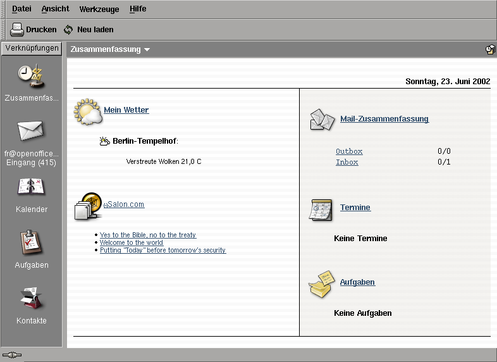Open the Mail-Zusammenfassung link
The width and height of the screenshot is (497, 362).
tap(384, 119)
